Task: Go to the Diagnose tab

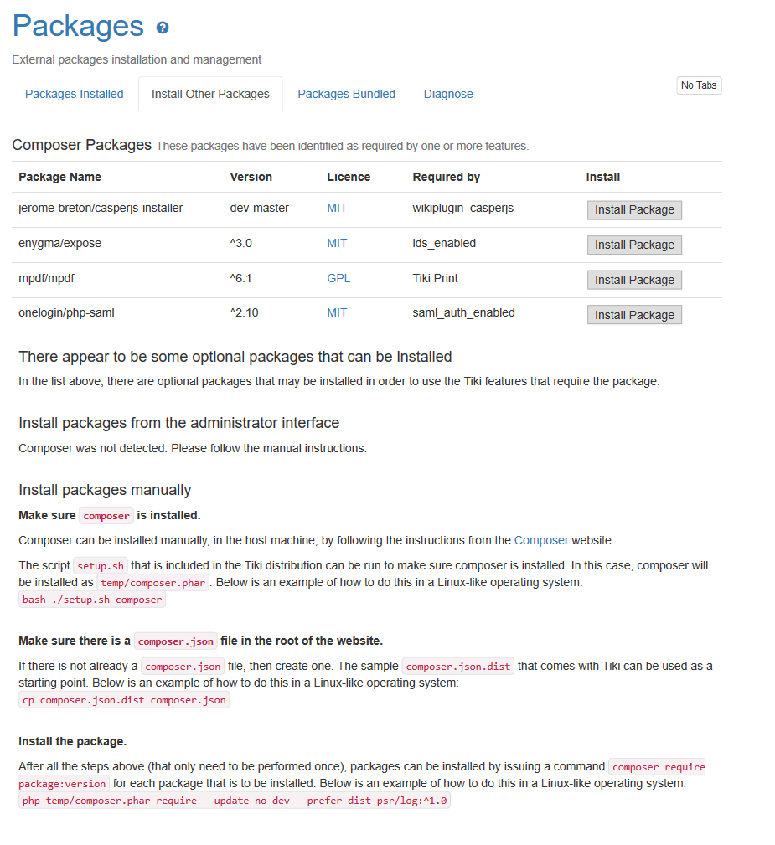Action: [448, 94]
